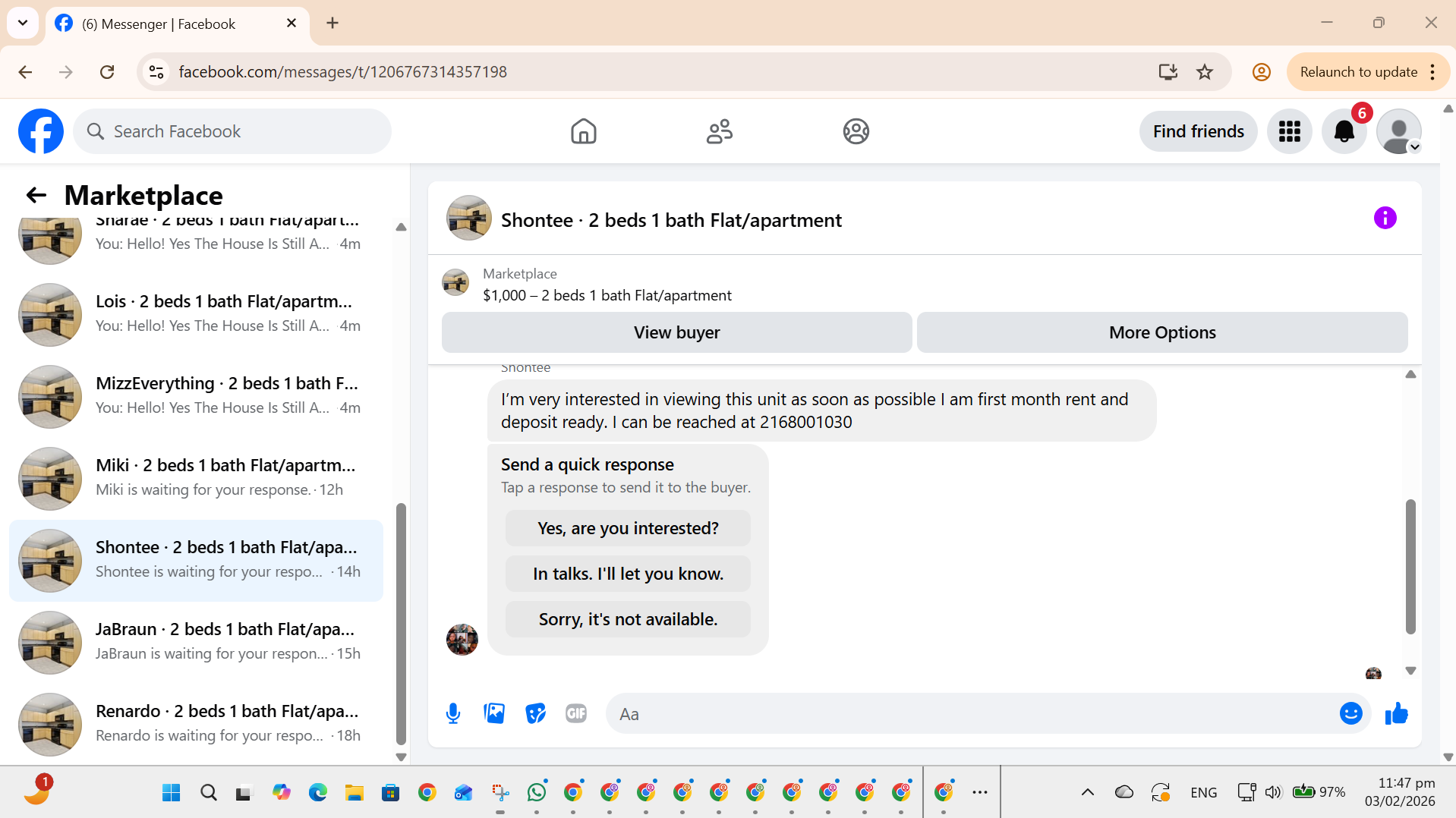Open emoji picker smiley icon
The width and height of the screenshot is (1456, 818).
pyautogui.click(x=1350, y=713)
